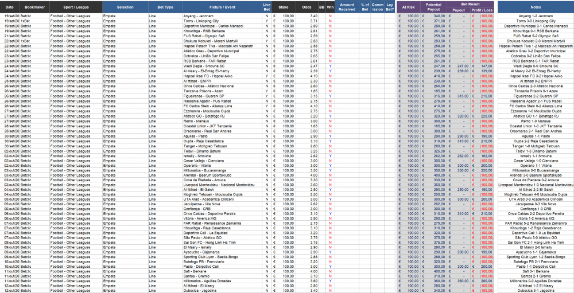Select fixture Deportivo Municipal - Carlos Manacci
This screenshot has height=293, width=574.
click(x=223, y=26)
